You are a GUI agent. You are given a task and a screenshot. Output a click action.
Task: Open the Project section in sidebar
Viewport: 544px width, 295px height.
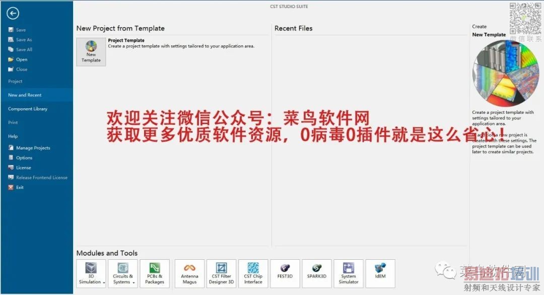[15, 81]
